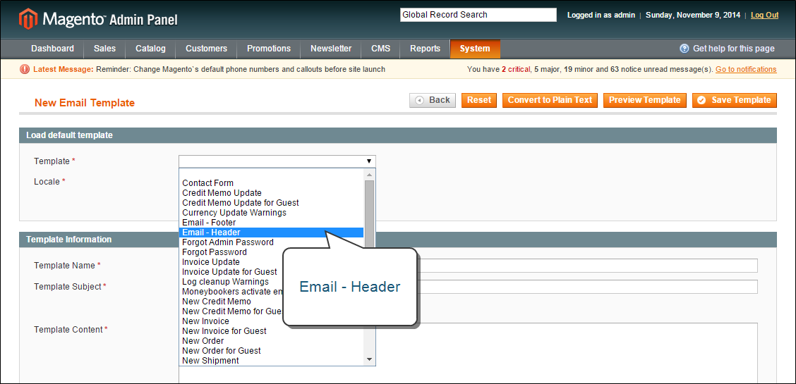Open the Template dropdown arrow
The width and height of the screenshot is (796, 384).
pos(369,161)
